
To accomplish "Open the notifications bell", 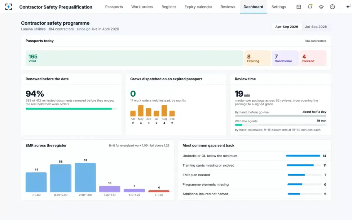I will (x=310, y=7).
